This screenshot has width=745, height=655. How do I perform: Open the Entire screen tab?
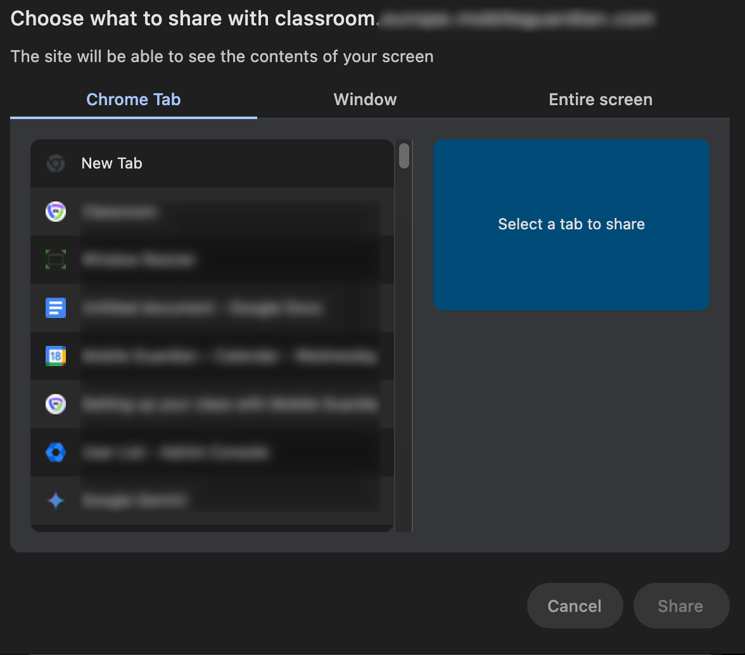[600, 99]
